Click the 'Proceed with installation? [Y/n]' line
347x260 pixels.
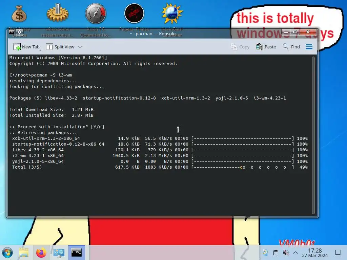pyautogui.click(x=57, y=127)
